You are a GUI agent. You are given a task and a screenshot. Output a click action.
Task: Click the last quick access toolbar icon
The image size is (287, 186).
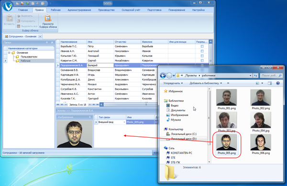coord(43,3)
